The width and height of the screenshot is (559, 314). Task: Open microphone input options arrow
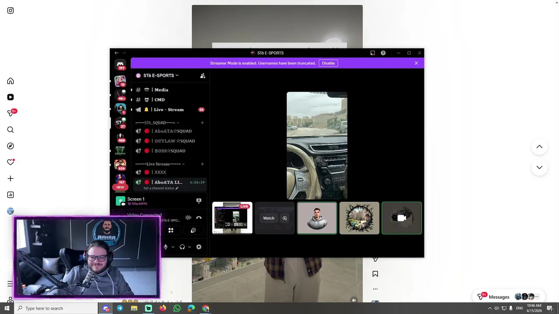[x=173, y=247]
